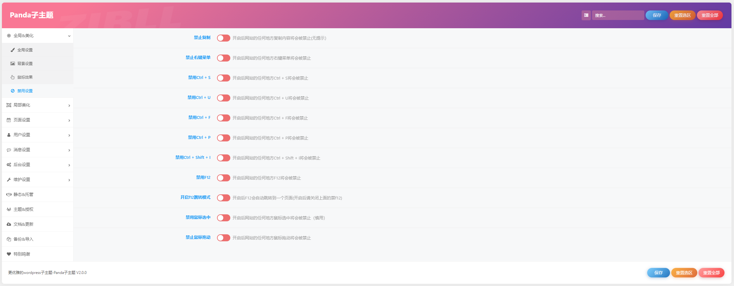Toggle the 禁用Ctrl + S switch
734x286 pixels.
coord(224,78)
